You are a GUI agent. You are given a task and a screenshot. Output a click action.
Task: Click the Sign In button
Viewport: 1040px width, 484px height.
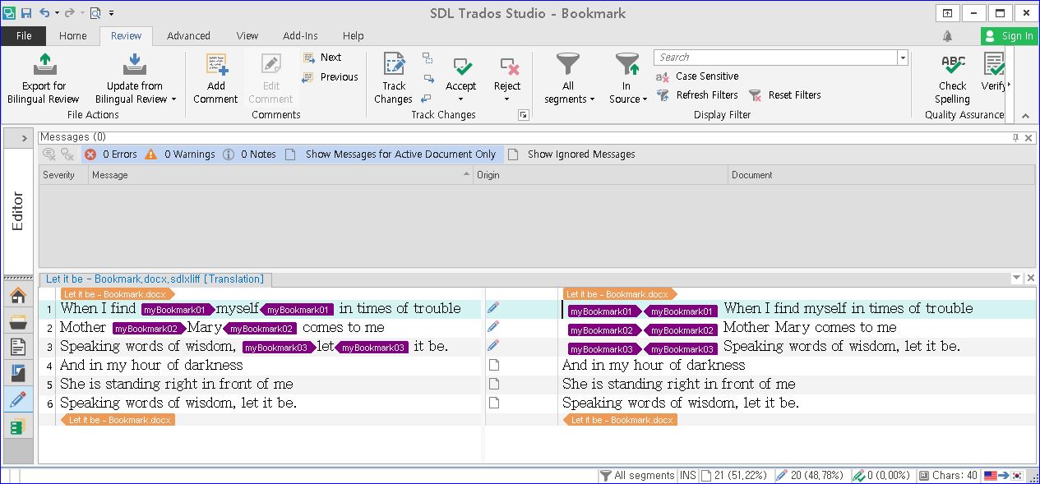[1009, 36]
